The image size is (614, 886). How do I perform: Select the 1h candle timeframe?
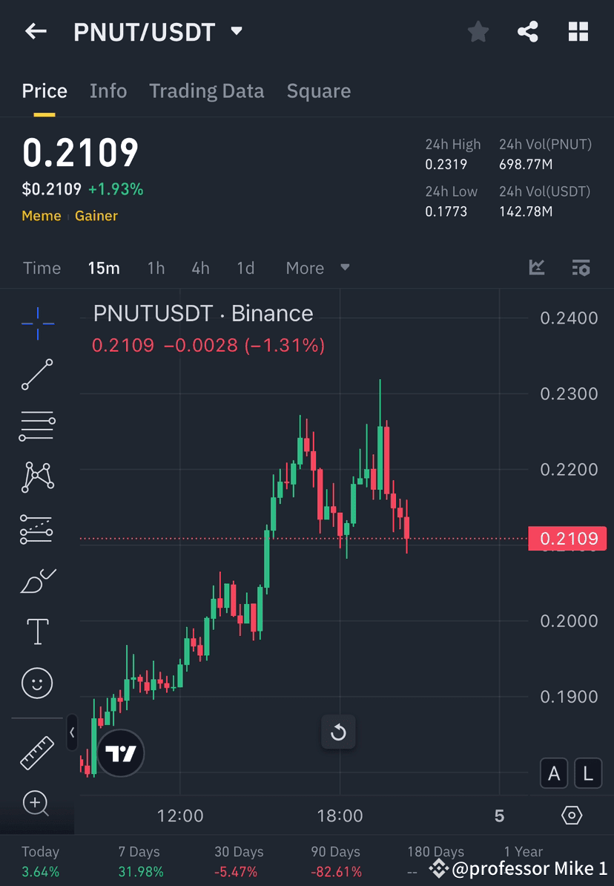pos(156,268)
